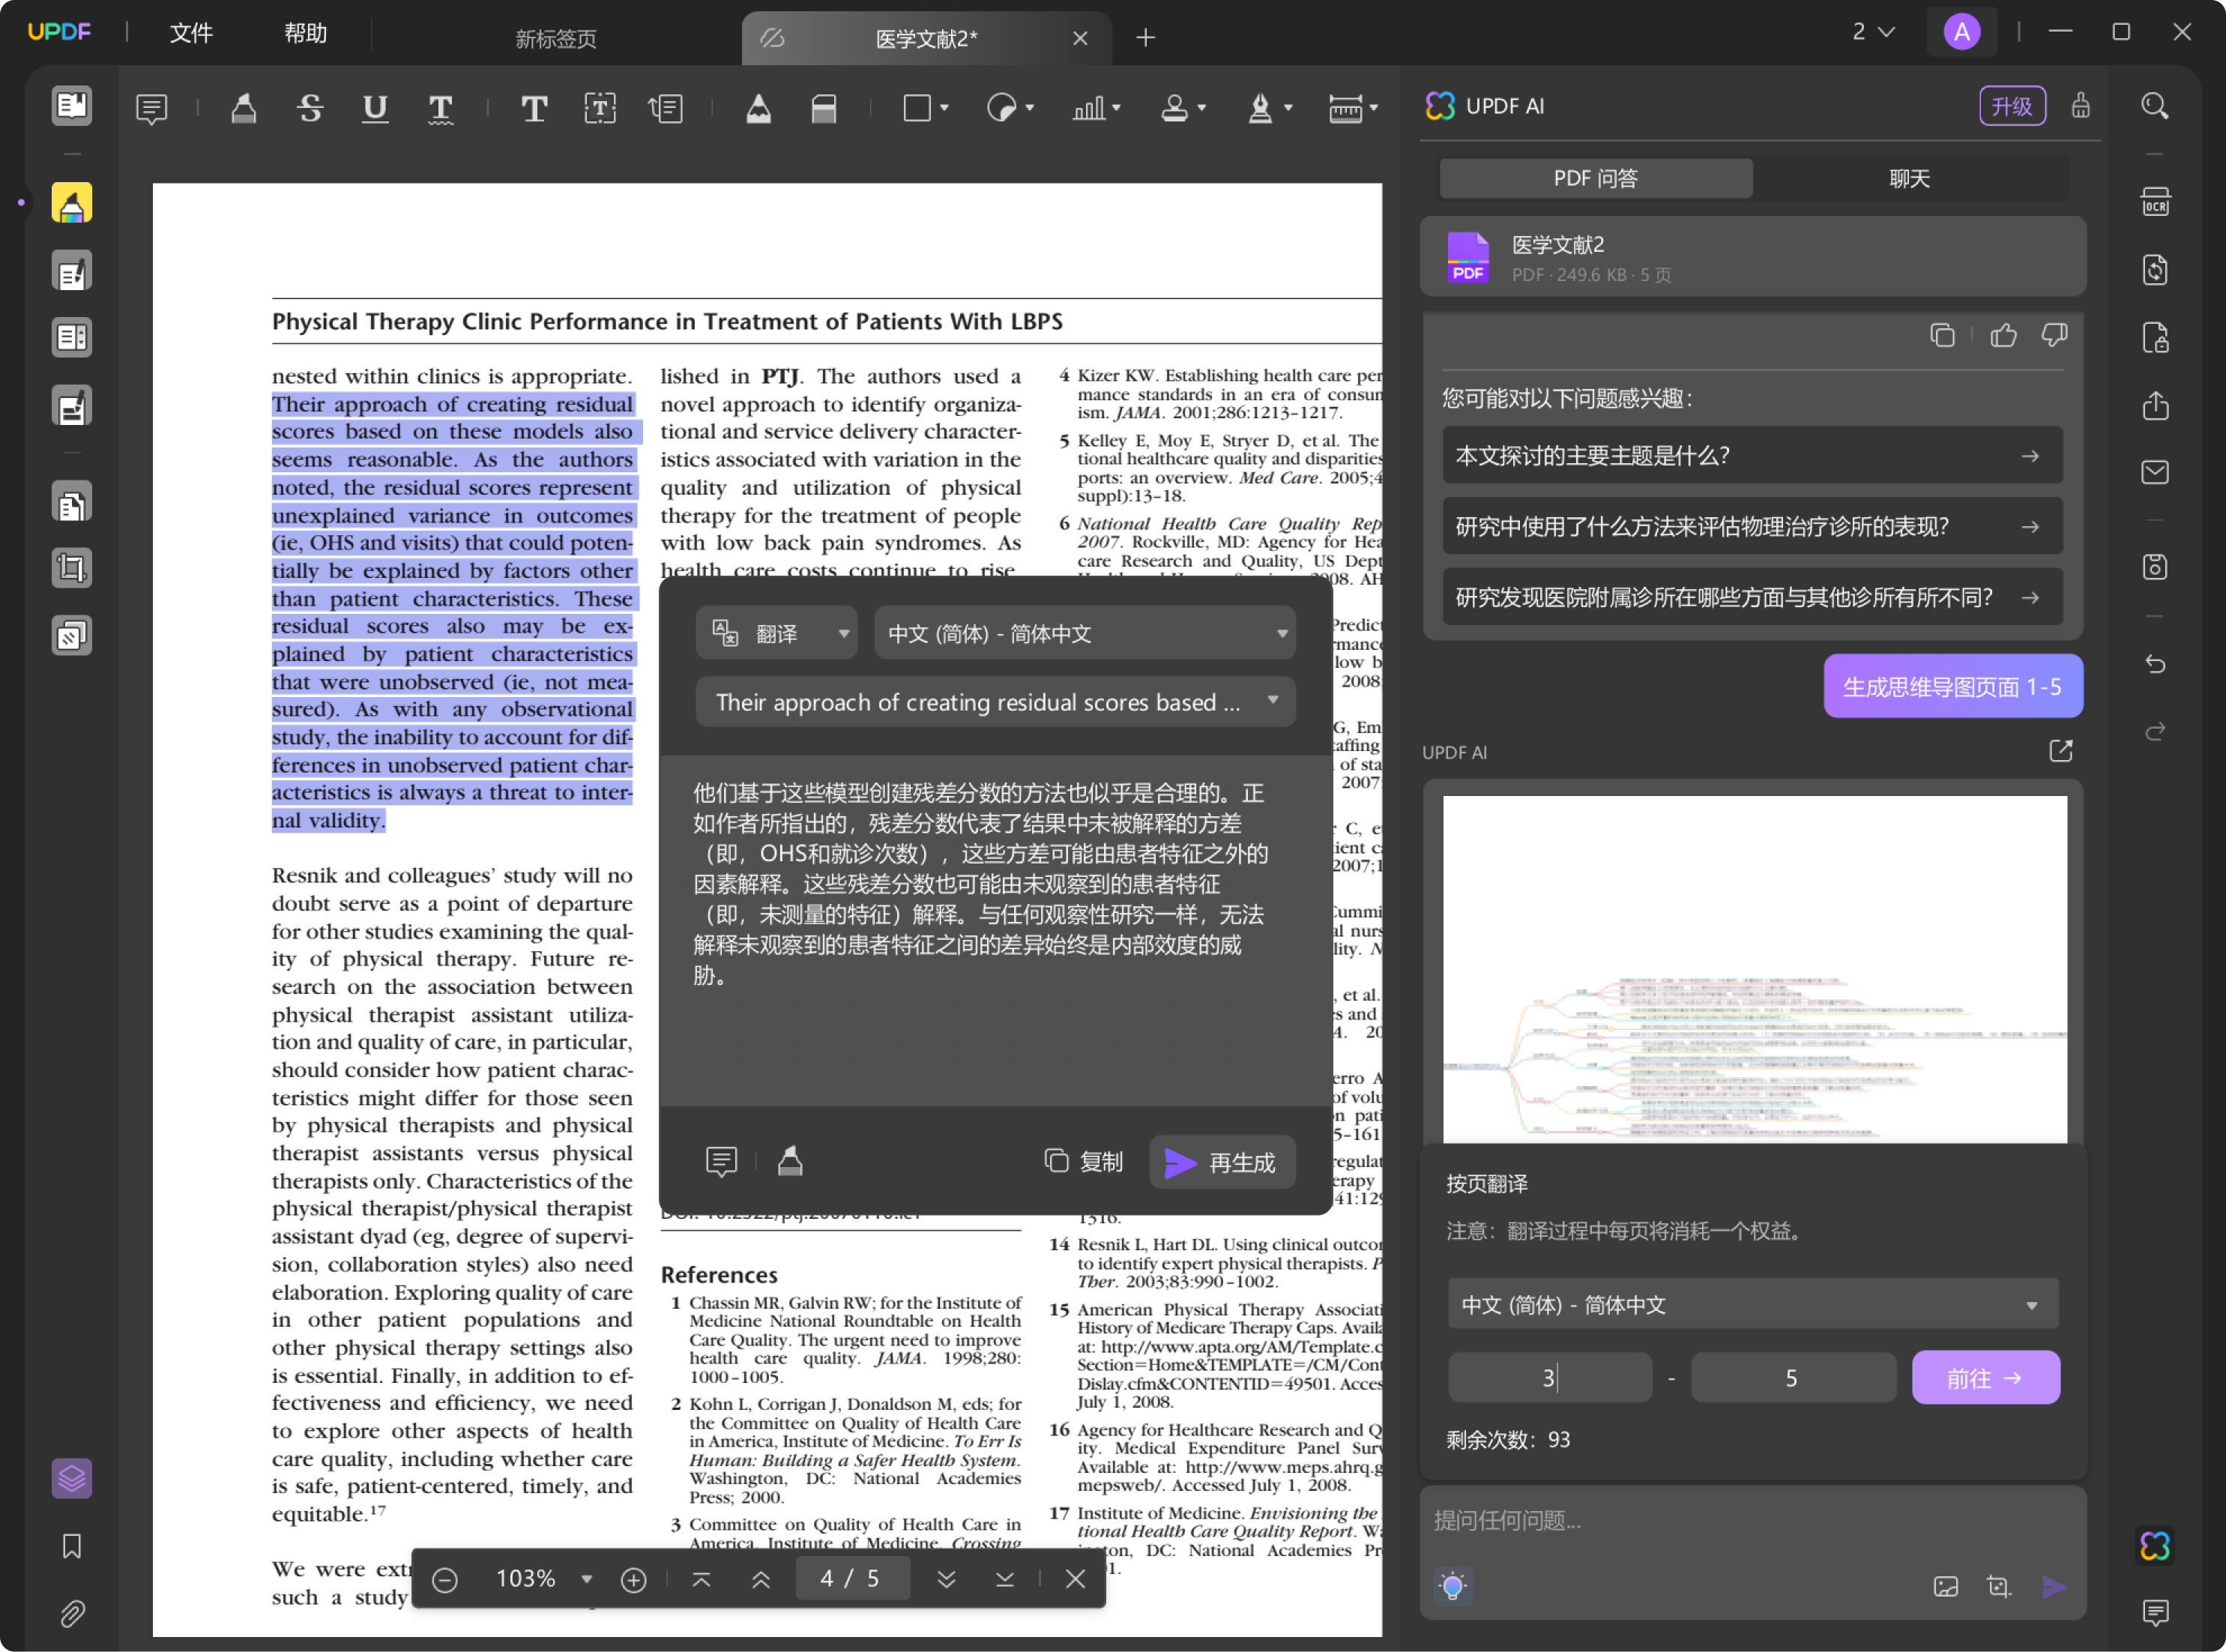
Task: Open the 帮助 menu
Action: (x=306, y=34)
